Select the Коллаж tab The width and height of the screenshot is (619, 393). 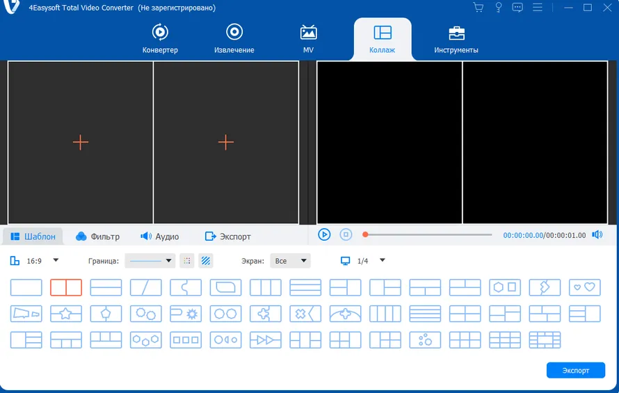click(382, 39)
